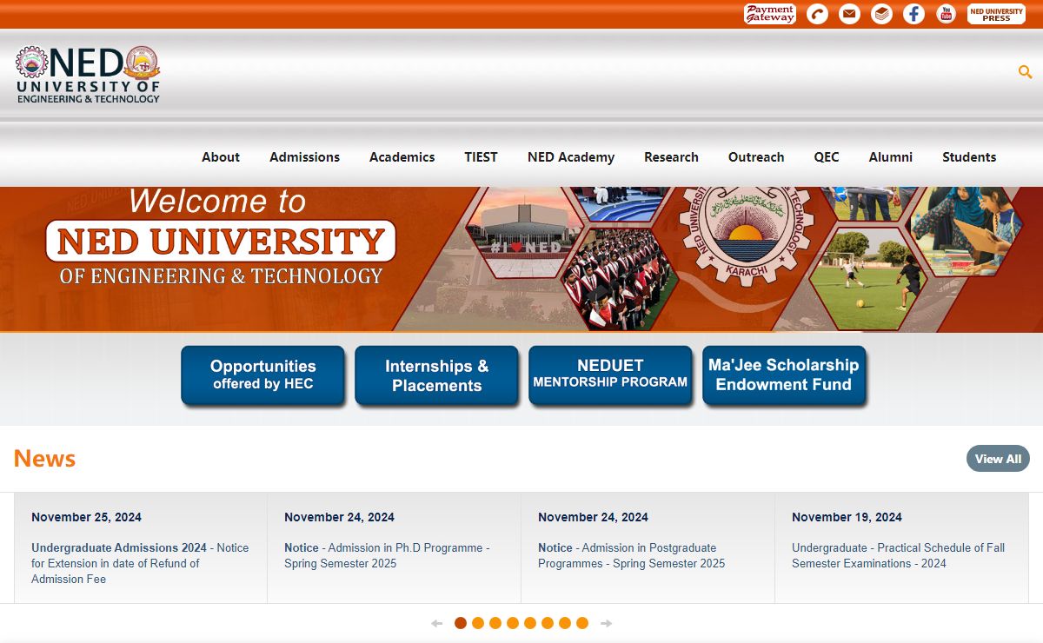Viewport: 1043px width, 643px height.
Task: Open NED University Press button
Action: pyautogui.click(x=996, y=14)
